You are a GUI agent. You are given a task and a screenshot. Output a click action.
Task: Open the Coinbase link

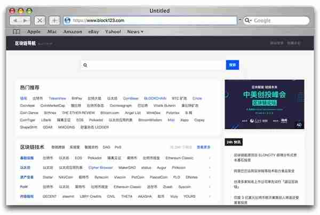(131, 98)
